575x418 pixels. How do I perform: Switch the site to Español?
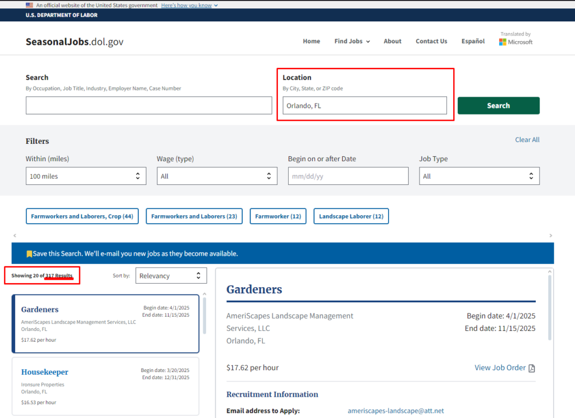point(473,41)
